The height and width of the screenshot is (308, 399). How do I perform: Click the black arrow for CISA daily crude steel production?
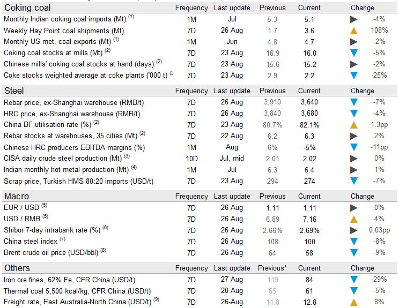click(x=353, y=159)
